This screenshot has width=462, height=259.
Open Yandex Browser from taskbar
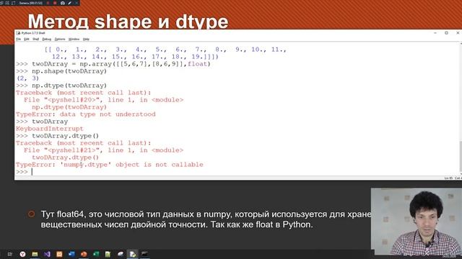(22, 254)
